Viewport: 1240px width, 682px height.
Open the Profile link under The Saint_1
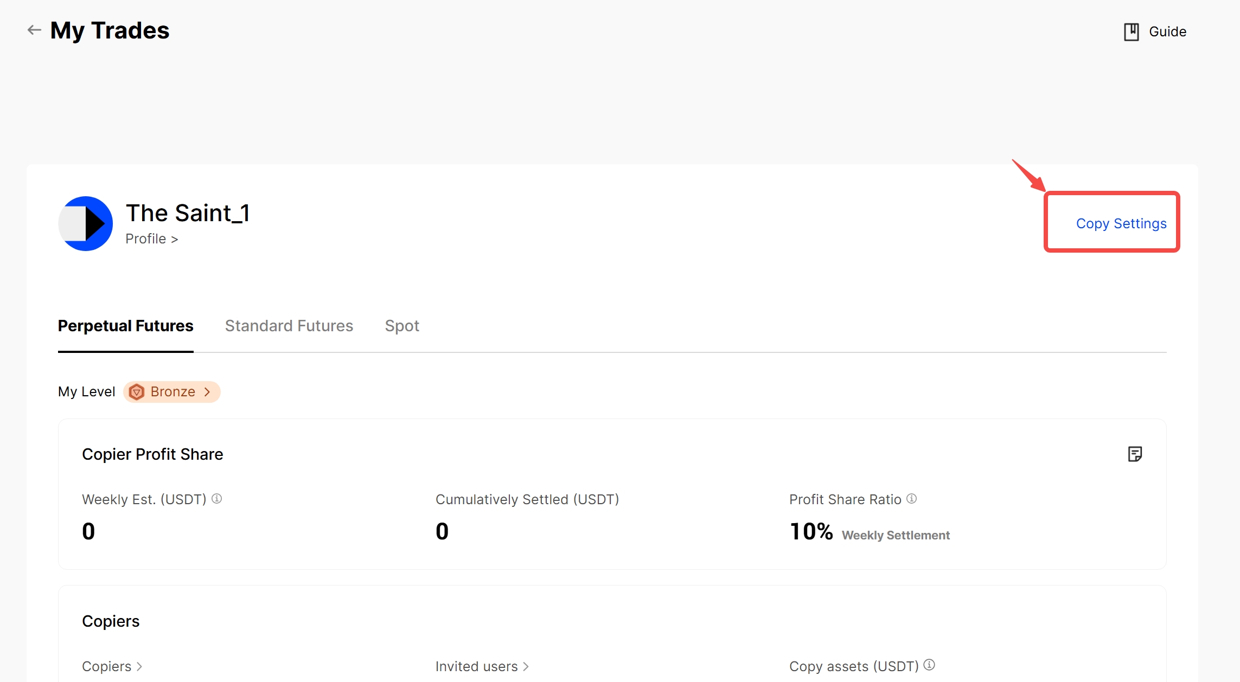pos(151,239)
